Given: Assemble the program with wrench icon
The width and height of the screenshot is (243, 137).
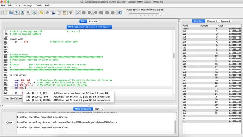Looking at the screenshot, I should 78,13.
